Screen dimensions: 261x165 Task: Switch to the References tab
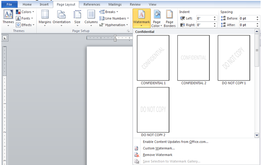92,4
